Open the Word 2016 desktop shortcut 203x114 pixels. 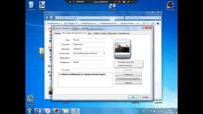112,7
